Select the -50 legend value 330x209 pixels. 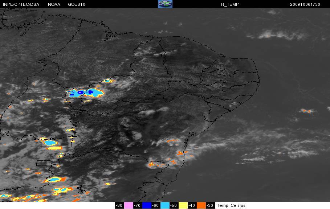(174, 205)
